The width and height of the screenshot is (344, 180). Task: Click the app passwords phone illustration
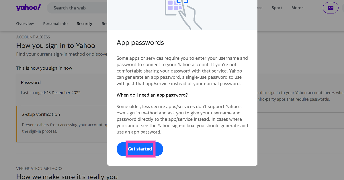pos(182,13)
